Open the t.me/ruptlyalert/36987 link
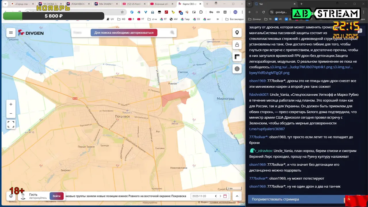 (267, 129)
